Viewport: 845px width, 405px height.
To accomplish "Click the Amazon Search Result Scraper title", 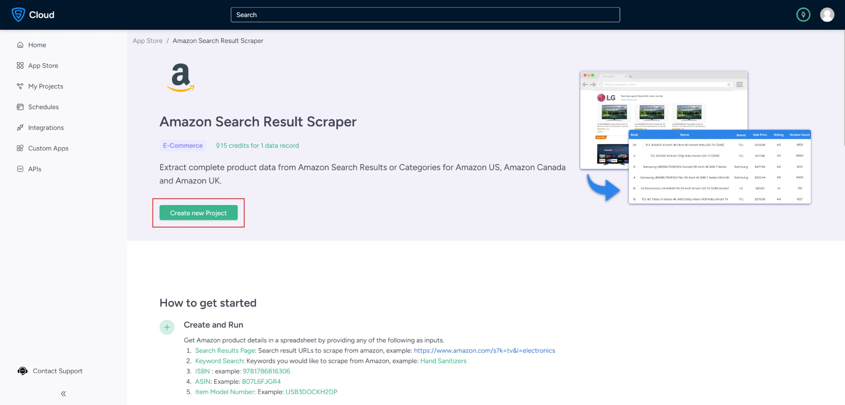I will 258,122.
